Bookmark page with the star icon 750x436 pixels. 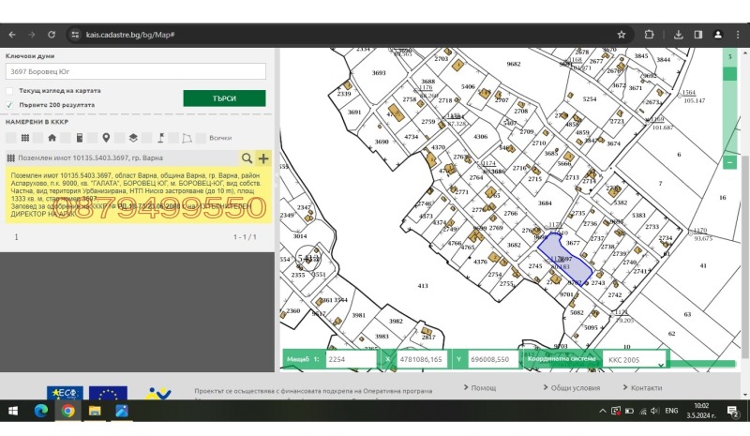[x=621, y=35]
